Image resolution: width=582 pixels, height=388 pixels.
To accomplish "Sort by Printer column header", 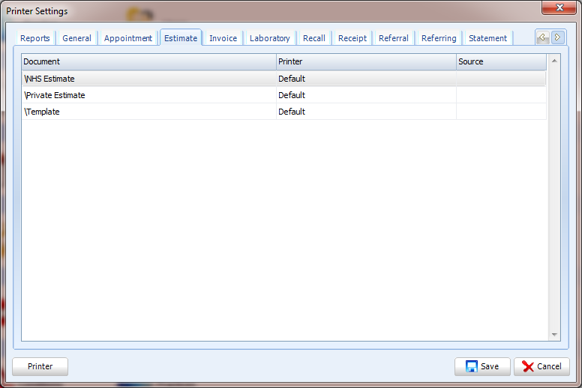I will point(366,61).
